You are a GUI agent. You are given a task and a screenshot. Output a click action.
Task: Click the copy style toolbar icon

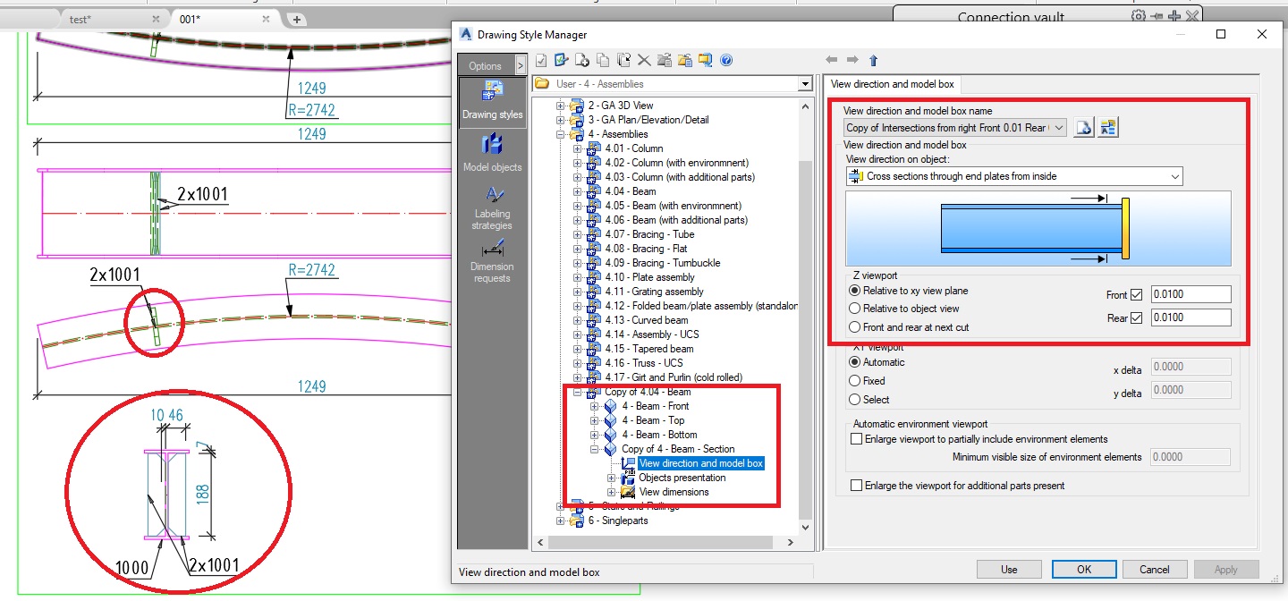tap(605, 60)
